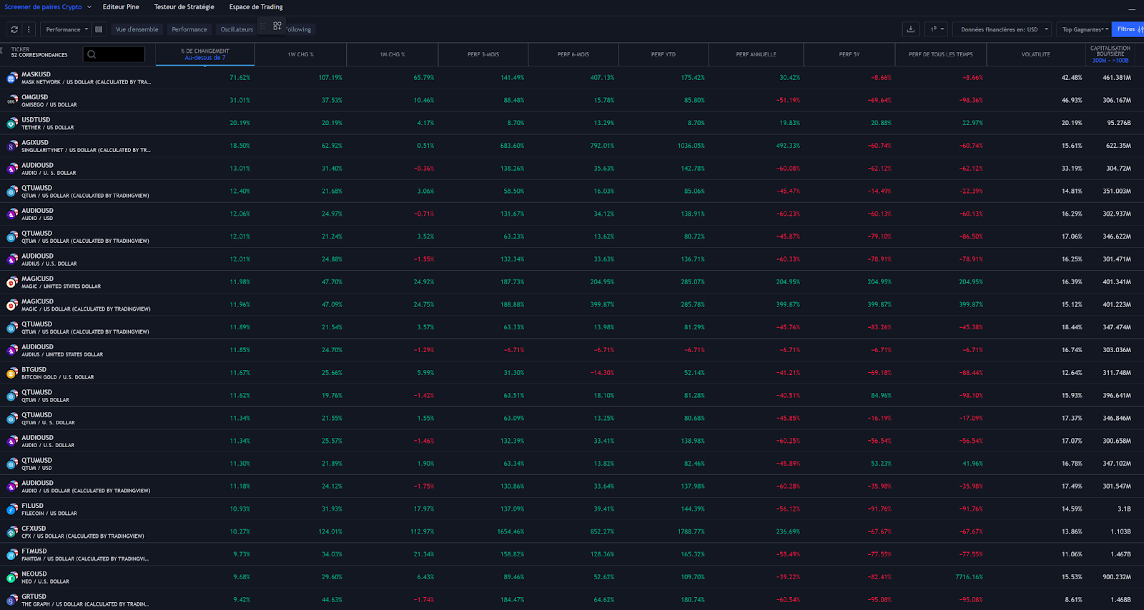
Task: Click the minimize panel dash icon
Action: point(1132,8)
